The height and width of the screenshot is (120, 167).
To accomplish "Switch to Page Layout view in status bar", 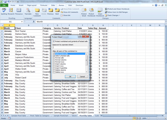I will click(x=137, y=118).
